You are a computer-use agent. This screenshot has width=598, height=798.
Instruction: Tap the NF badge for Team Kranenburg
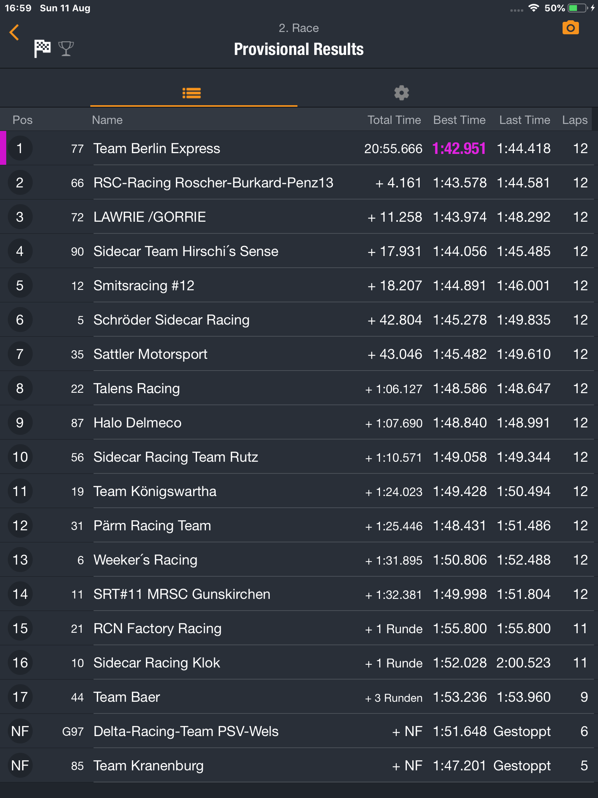click(20, 765)
